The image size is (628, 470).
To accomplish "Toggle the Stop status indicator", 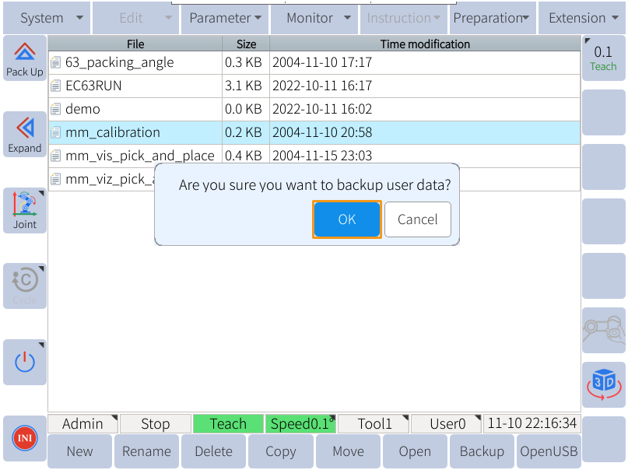I will 156,423.
